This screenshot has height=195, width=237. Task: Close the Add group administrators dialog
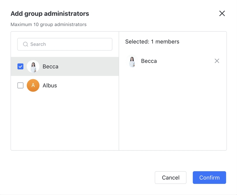[x=222, y=13]
